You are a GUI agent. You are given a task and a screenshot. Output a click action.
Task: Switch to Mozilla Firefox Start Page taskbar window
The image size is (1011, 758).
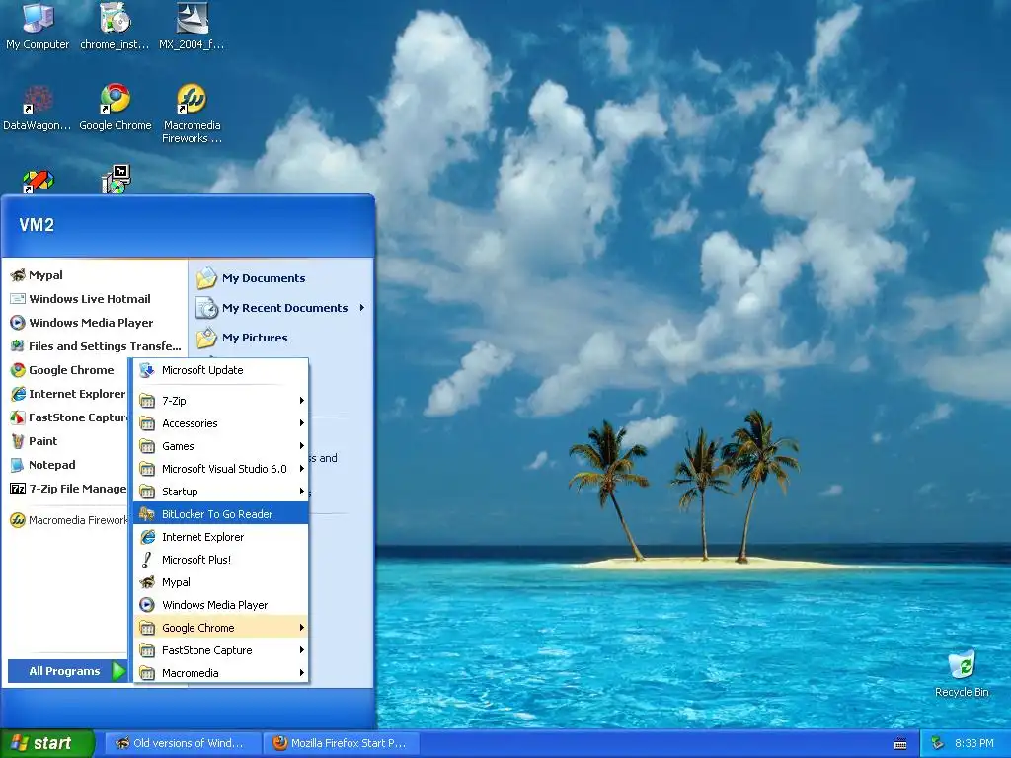(x=341, y=743)
